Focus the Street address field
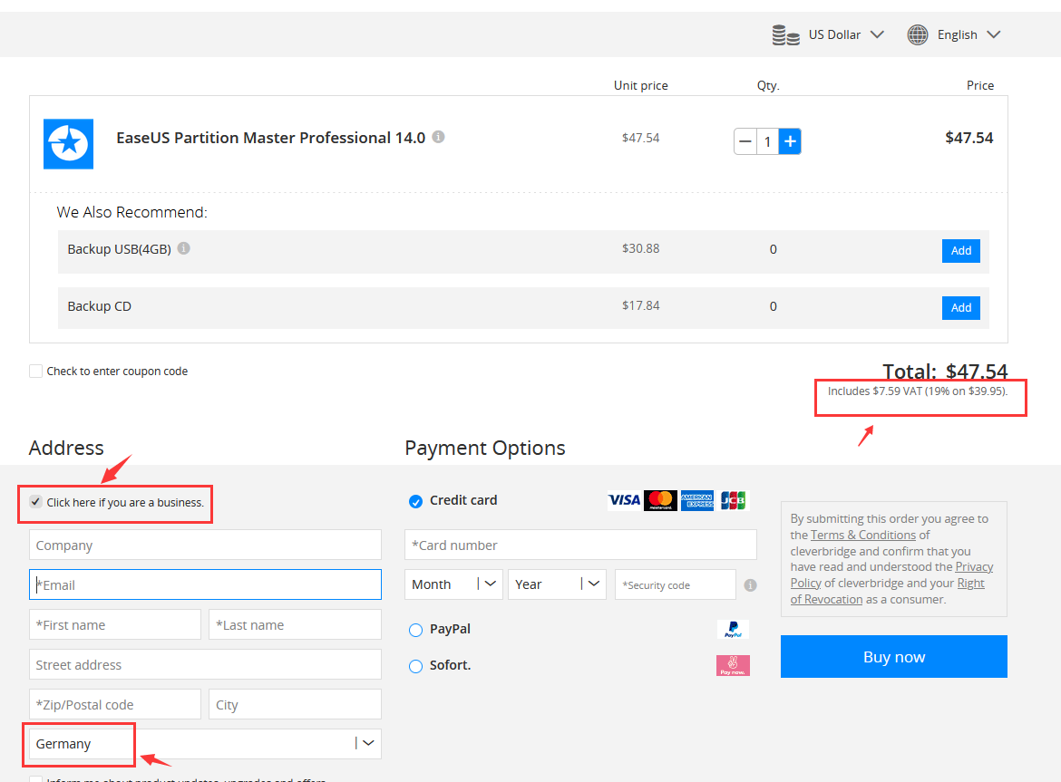Viewport: 1061px width, 782px height. click(x=205, y=664)
